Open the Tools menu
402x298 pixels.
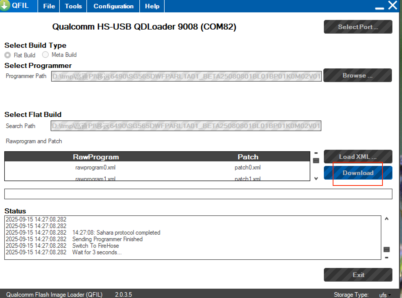(x=73, y=6)
